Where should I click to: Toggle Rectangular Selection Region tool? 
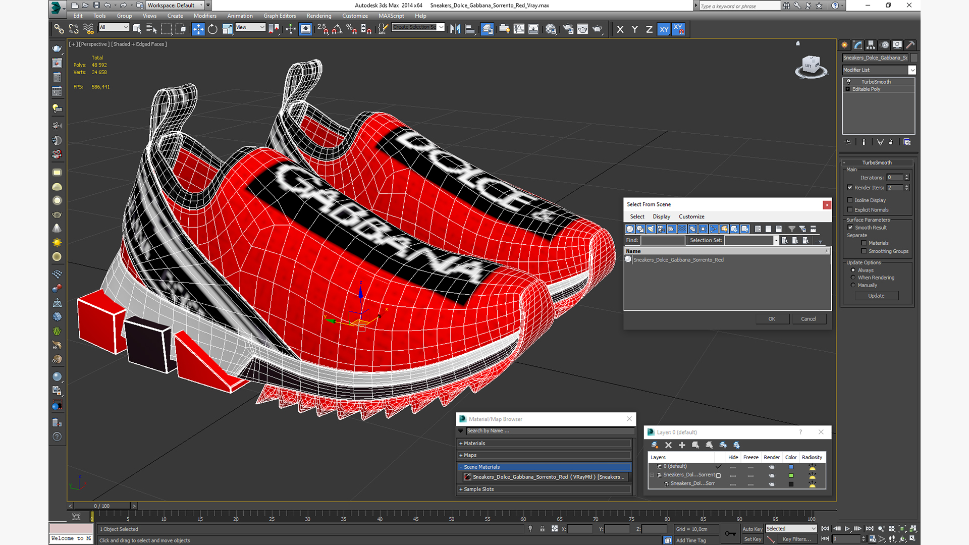[166, 29]
